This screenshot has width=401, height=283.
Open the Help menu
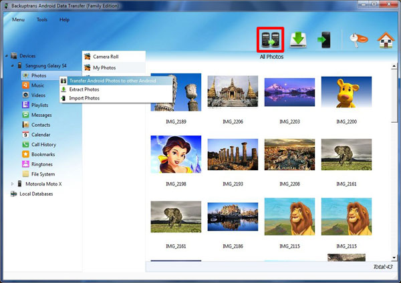pos(64,20)
